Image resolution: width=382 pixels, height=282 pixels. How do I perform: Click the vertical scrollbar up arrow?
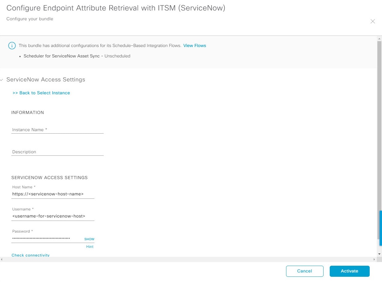379,38
